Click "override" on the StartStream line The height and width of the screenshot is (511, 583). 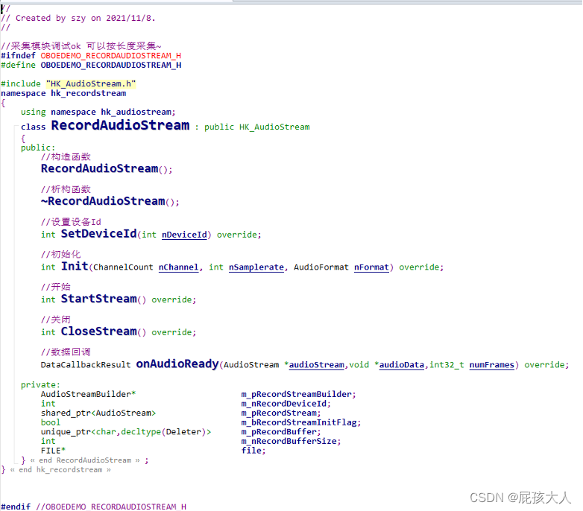(x=171, y=299)
